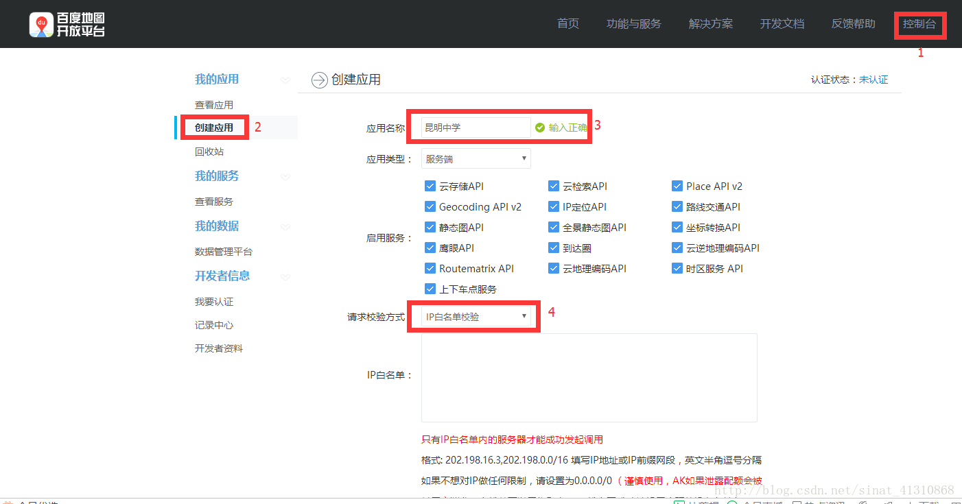The image size is (962, 504).
Task: Uncheck 时区服务 API checkbox
Action: [677, 268]
